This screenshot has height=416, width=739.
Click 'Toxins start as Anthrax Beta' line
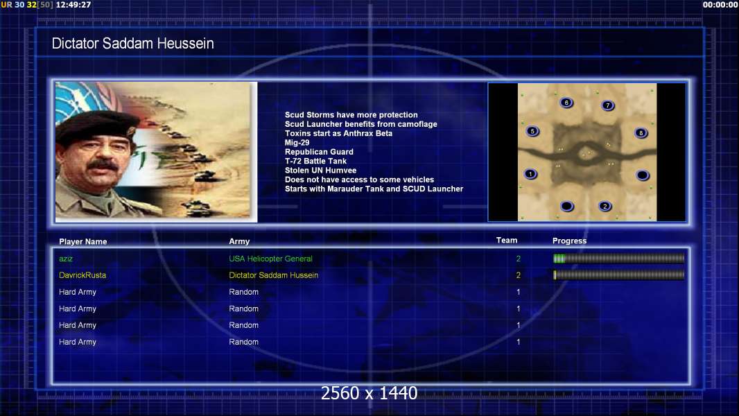(338, 133)
